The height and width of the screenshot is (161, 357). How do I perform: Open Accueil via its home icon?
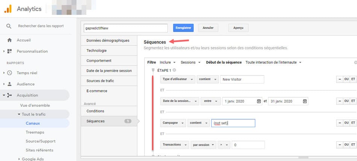(x=9, y=40)
